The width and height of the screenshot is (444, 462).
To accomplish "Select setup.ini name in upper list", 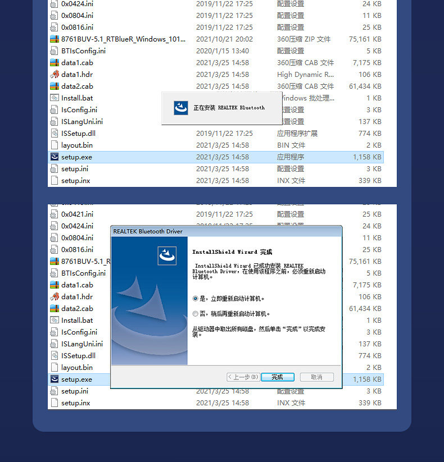I will (75, 169).
